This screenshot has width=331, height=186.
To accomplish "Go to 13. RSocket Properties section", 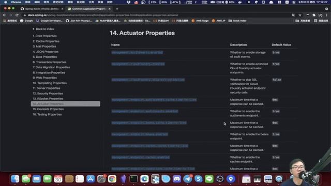I will pyautogui.click(x=48, y=99).
